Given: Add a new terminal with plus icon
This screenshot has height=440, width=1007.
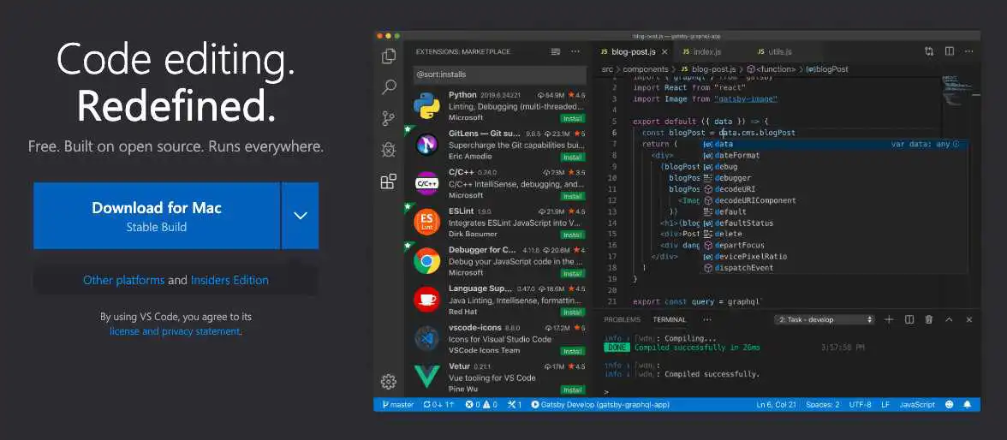Looking at the screenshot, I should pos(889,319).
